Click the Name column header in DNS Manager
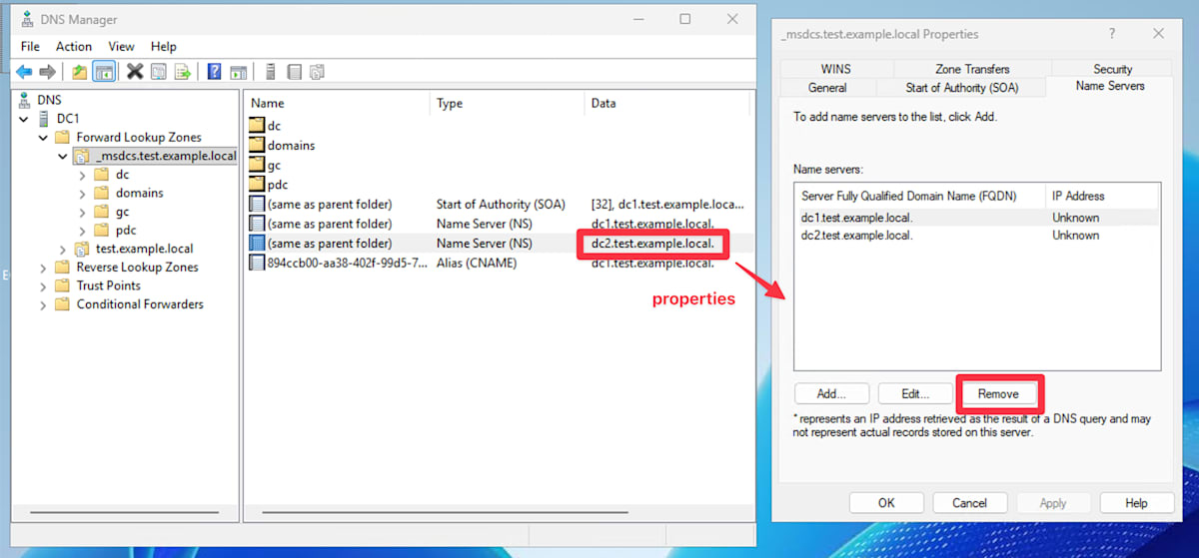This screenshot has width=1199, height=558. 337,103
